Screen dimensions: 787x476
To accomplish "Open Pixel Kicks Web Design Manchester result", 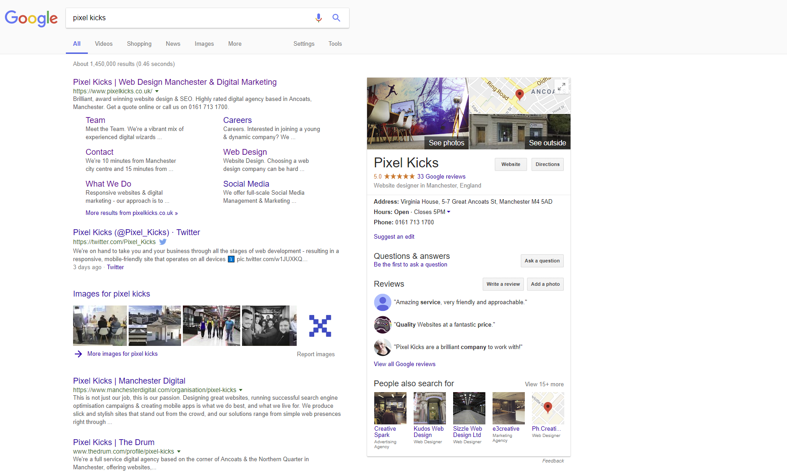I will coord(175,82).
